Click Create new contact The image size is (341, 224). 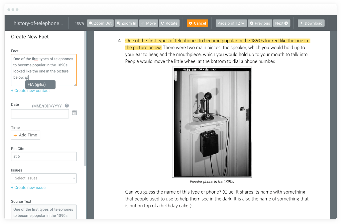(30, 90)
